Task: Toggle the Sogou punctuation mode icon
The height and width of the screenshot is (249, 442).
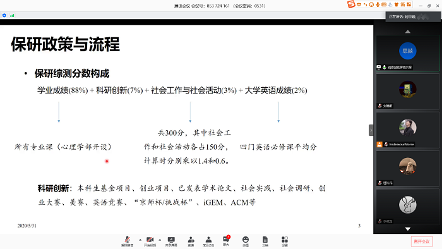Action: 366,4
